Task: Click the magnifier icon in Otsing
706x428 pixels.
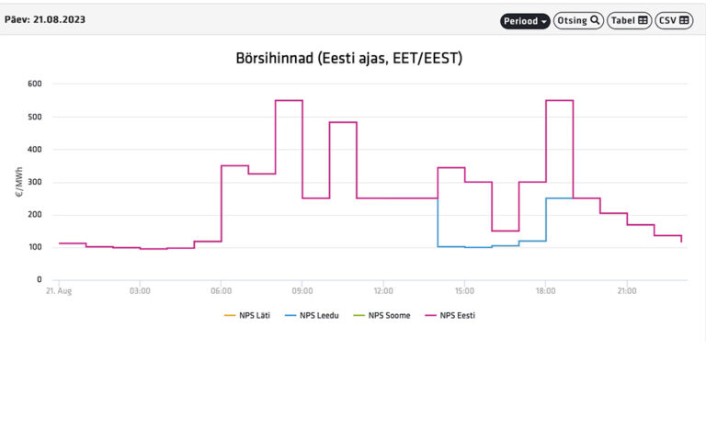Action: (x=595, y=20)
